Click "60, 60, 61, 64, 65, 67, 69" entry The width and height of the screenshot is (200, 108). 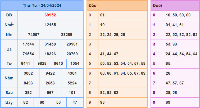coord(123,73)
